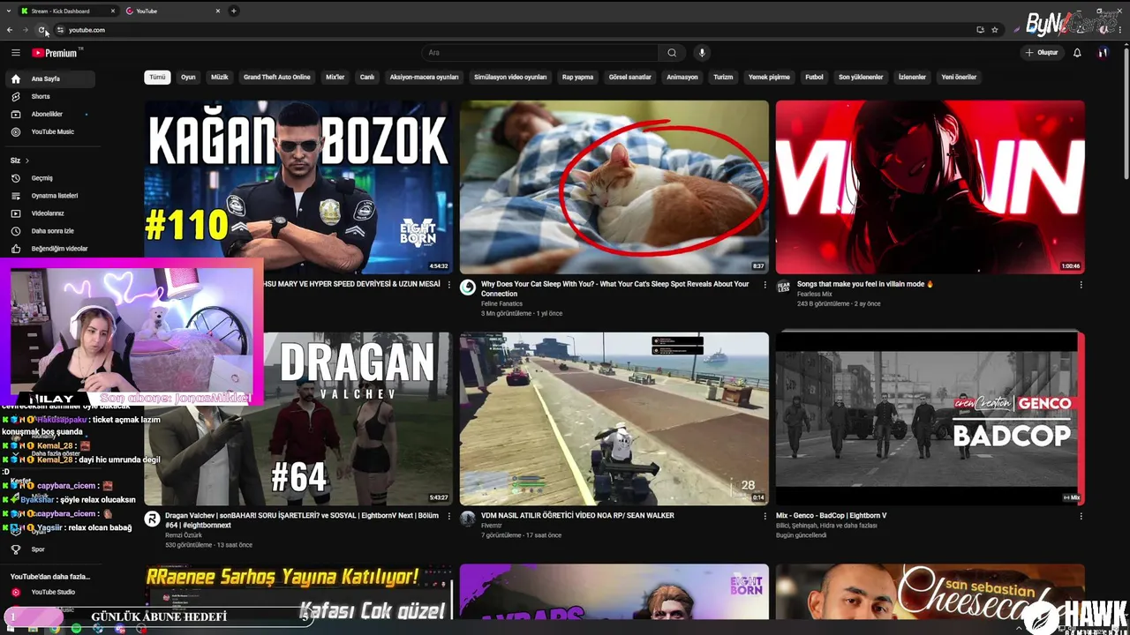Open the villain mode songs thumbnail
The height and width of the screenshot is (635, 1130).
coord(930,187)
